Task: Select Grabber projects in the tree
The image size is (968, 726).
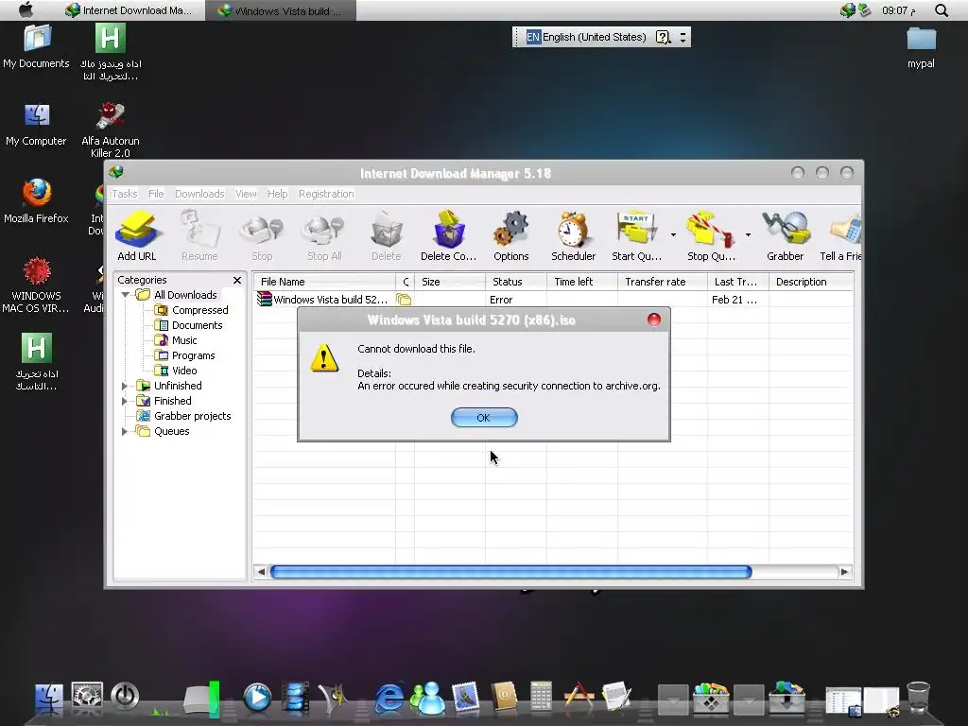Action: click(183, 416)
